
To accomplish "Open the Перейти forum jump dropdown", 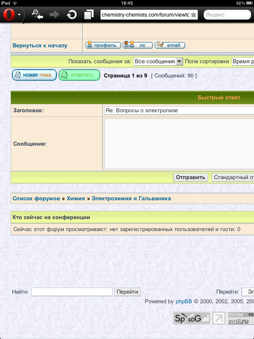I will click(x=248, y=292).
